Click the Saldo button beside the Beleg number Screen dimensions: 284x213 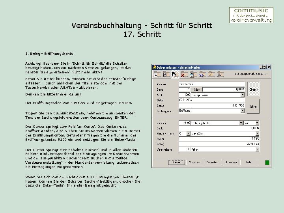(196, 90)
